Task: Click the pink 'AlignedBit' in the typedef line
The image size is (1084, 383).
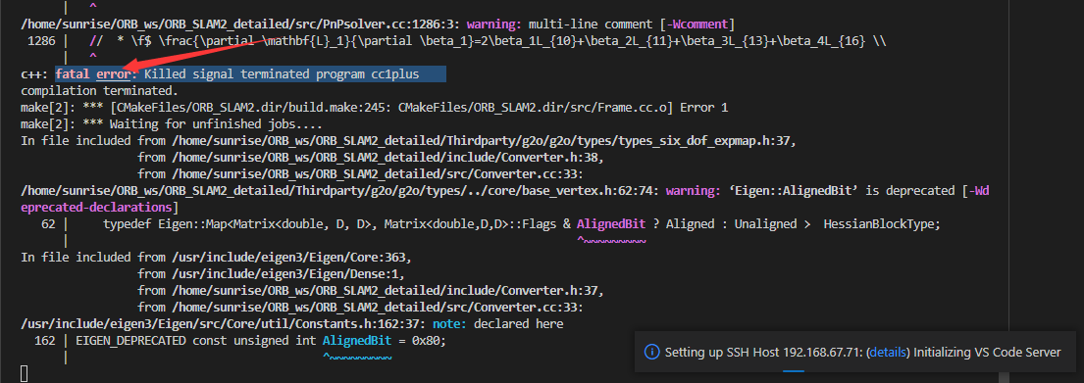Action: click(611, 224)
